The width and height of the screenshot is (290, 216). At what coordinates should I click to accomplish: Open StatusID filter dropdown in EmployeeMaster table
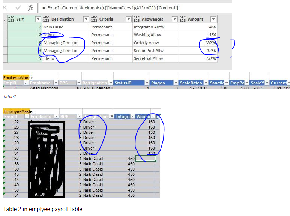[147, 82]
